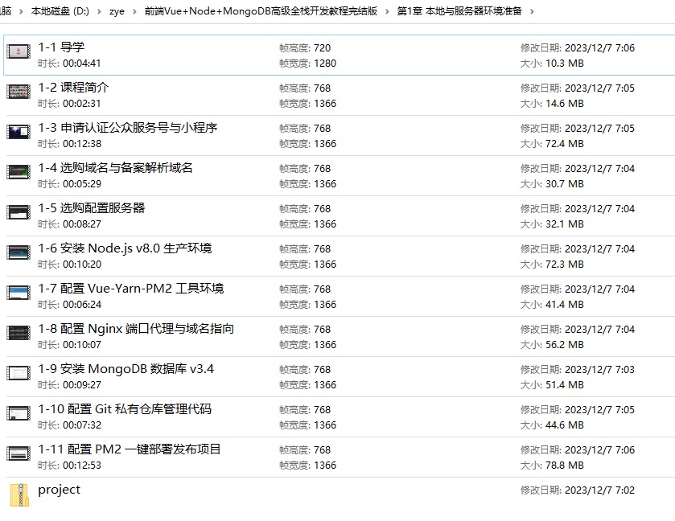The image size is (675, 521).
Task: Click the video icon for 1-4 选购域名与备案解析域名
Action: [19, 172]
